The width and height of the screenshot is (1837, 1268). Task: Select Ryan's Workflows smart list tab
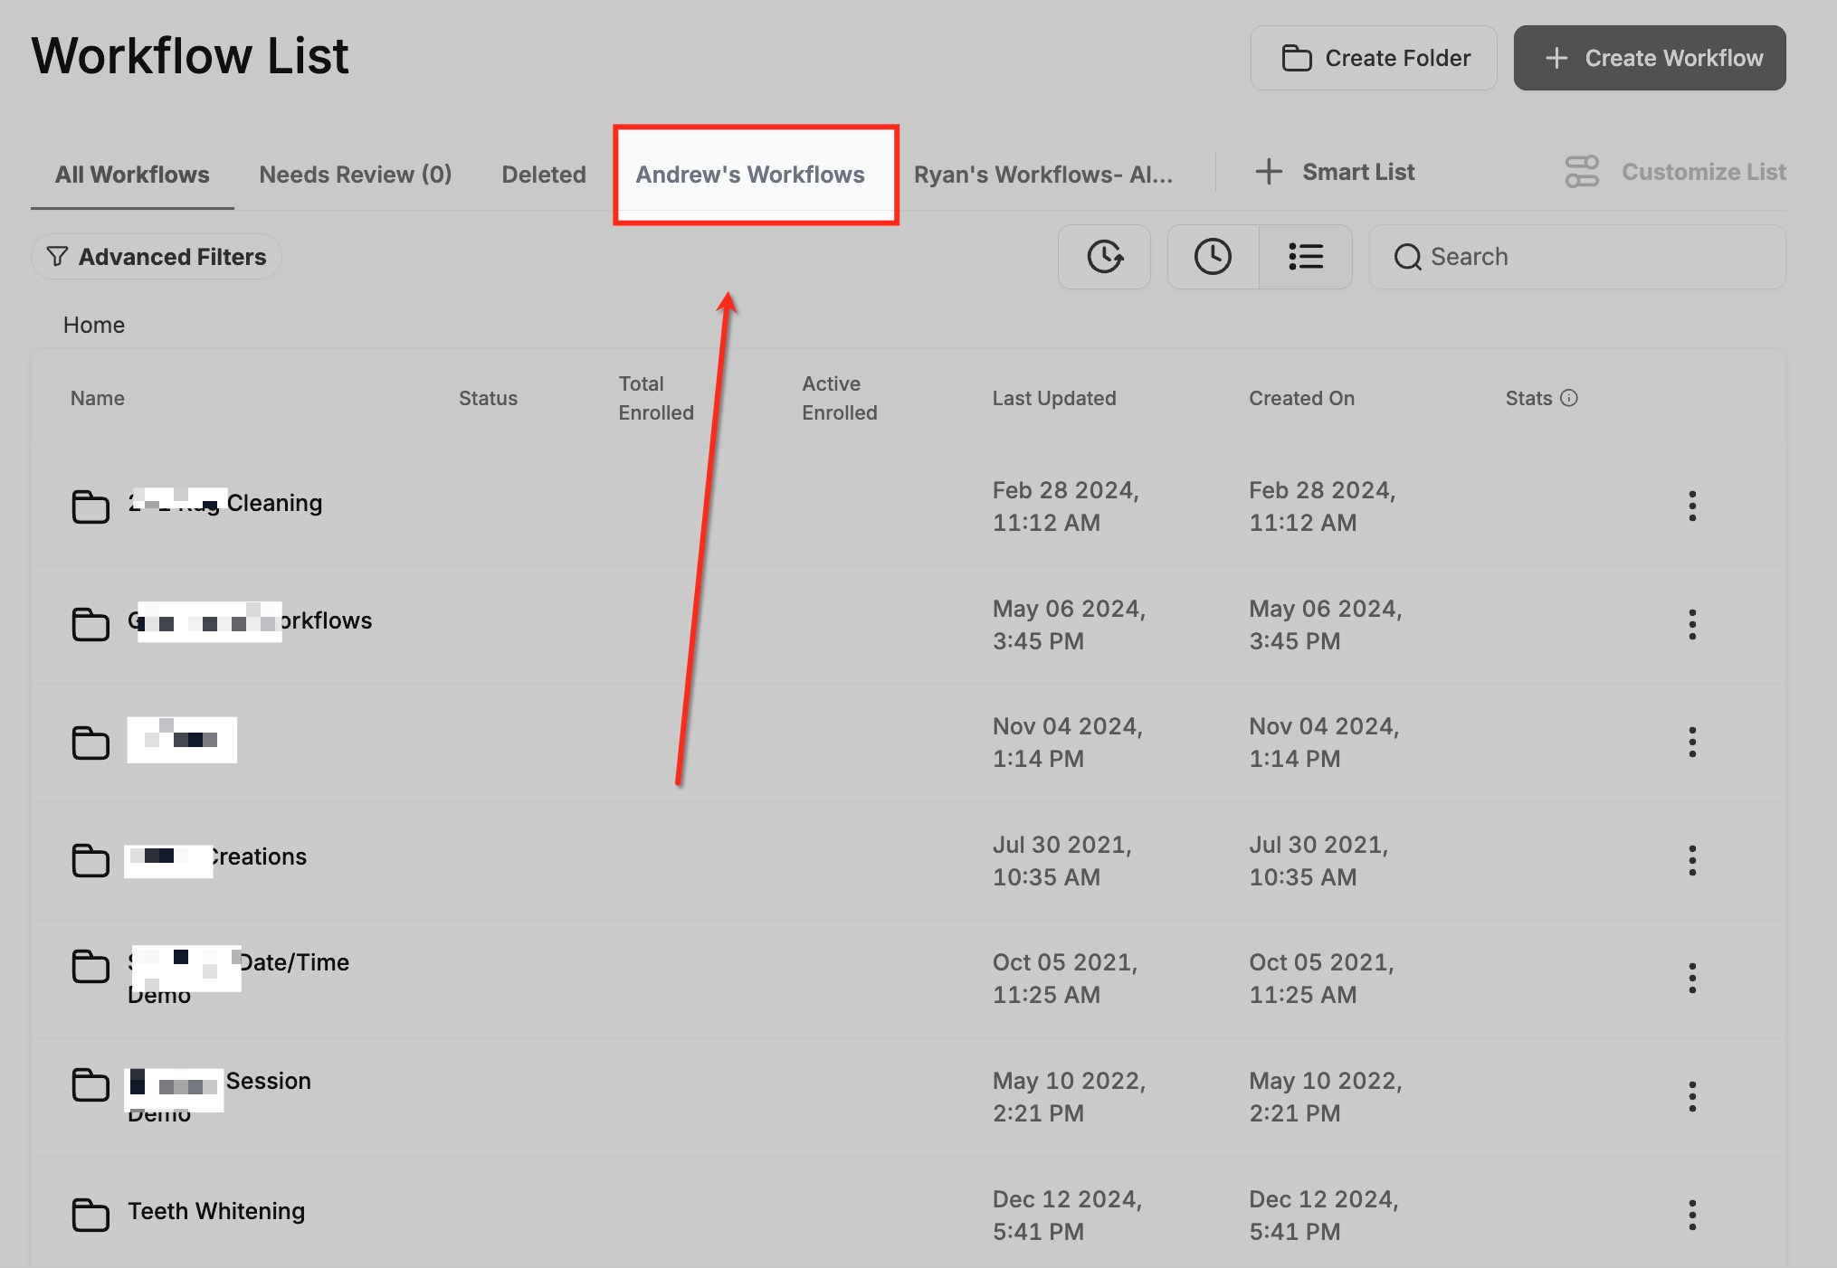click(1042, 174)
